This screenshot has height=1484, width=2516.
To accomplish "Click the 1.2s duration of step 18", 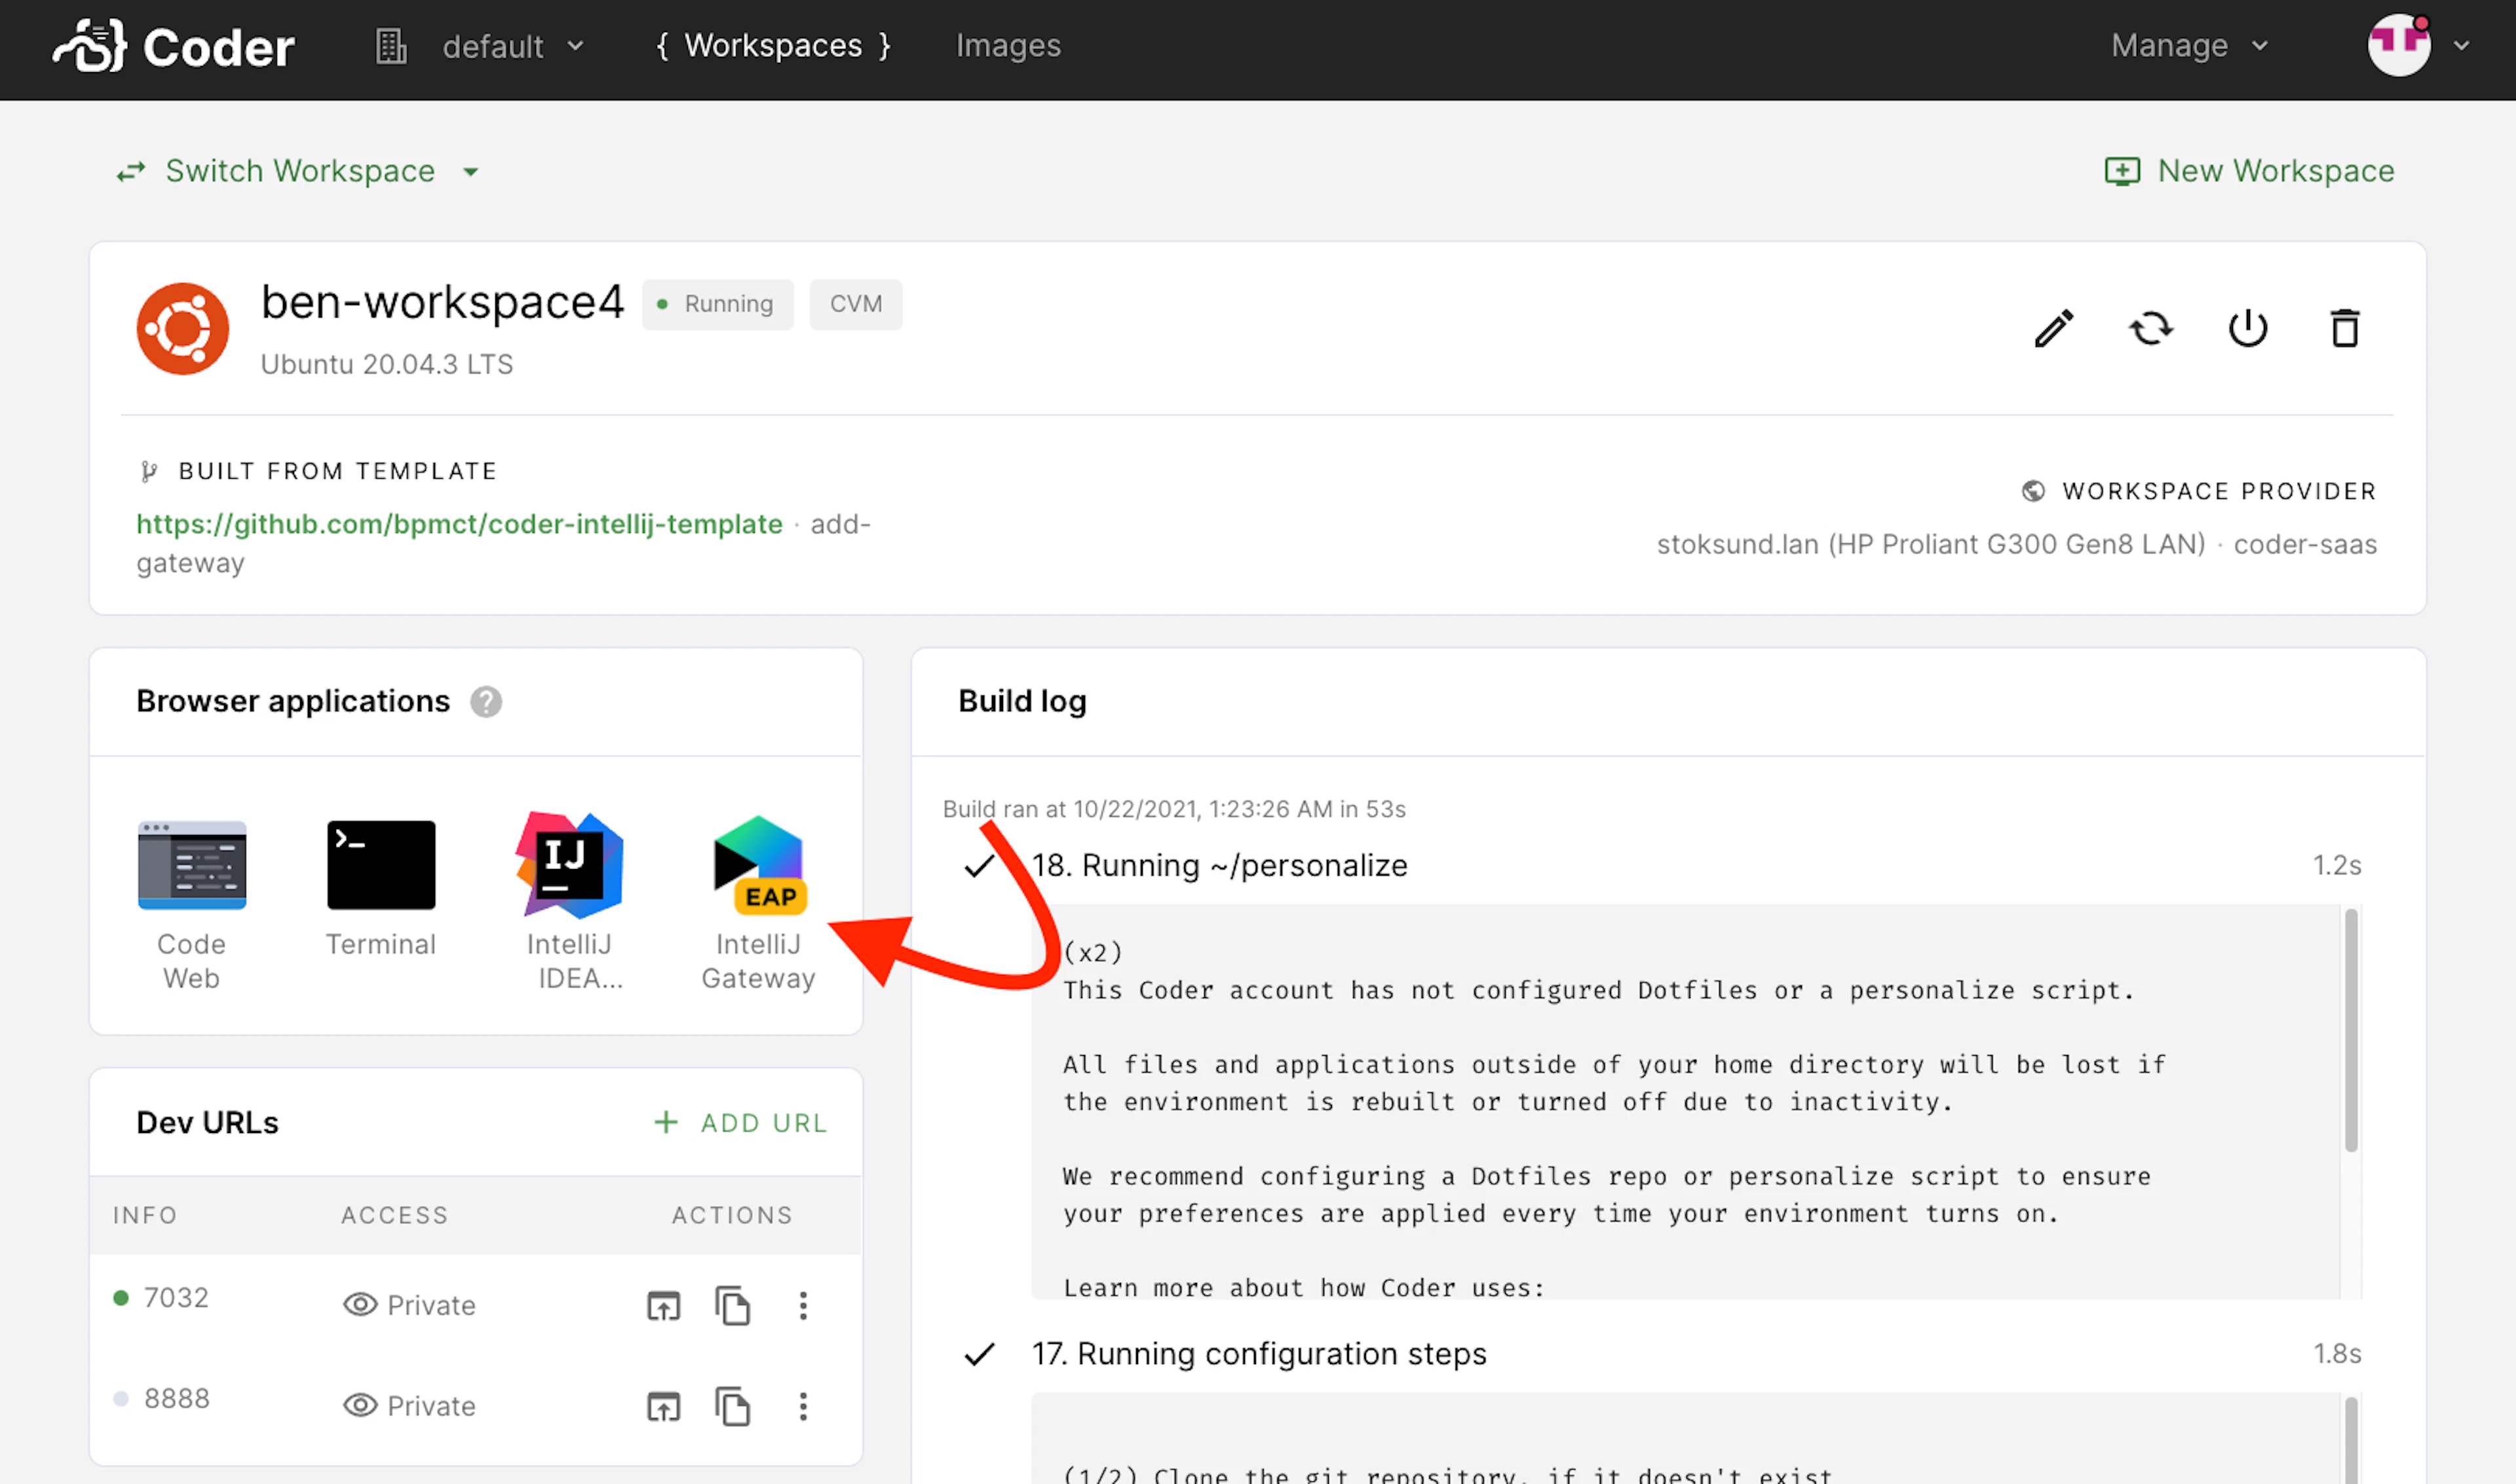I will (x=2337, y=866).
